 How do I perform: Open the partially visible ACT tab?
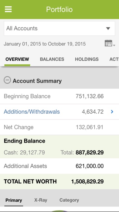click(x=114, y=59)
